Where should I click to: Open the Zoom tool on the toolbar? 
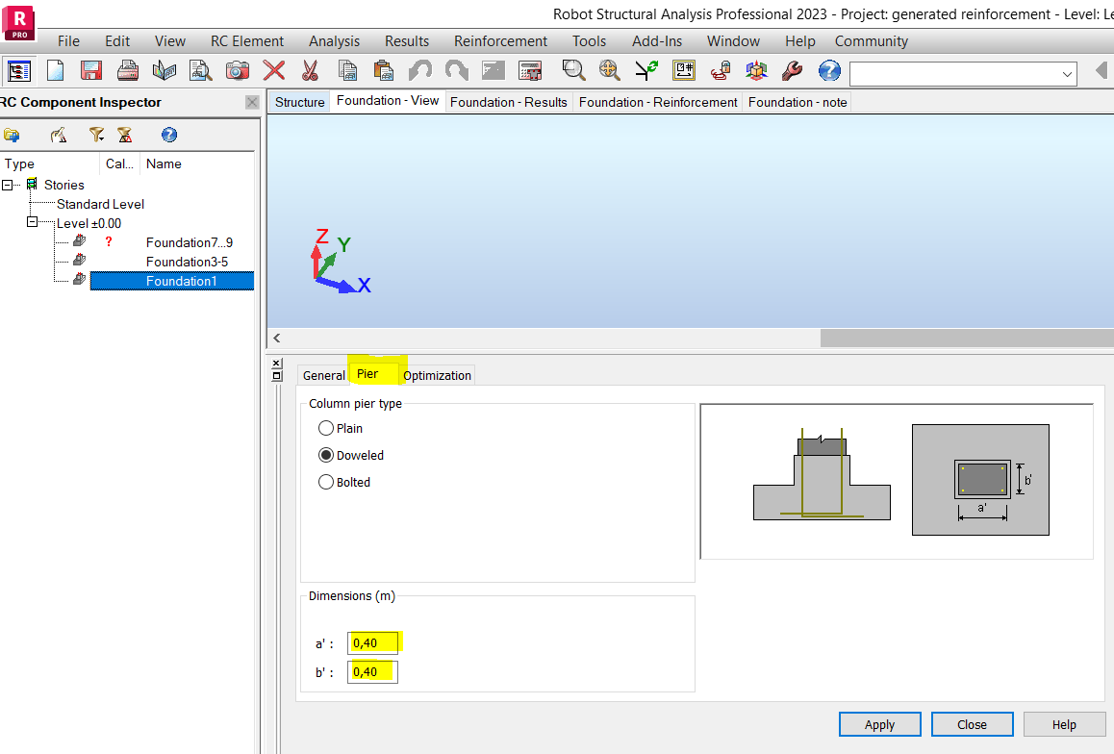574,69
